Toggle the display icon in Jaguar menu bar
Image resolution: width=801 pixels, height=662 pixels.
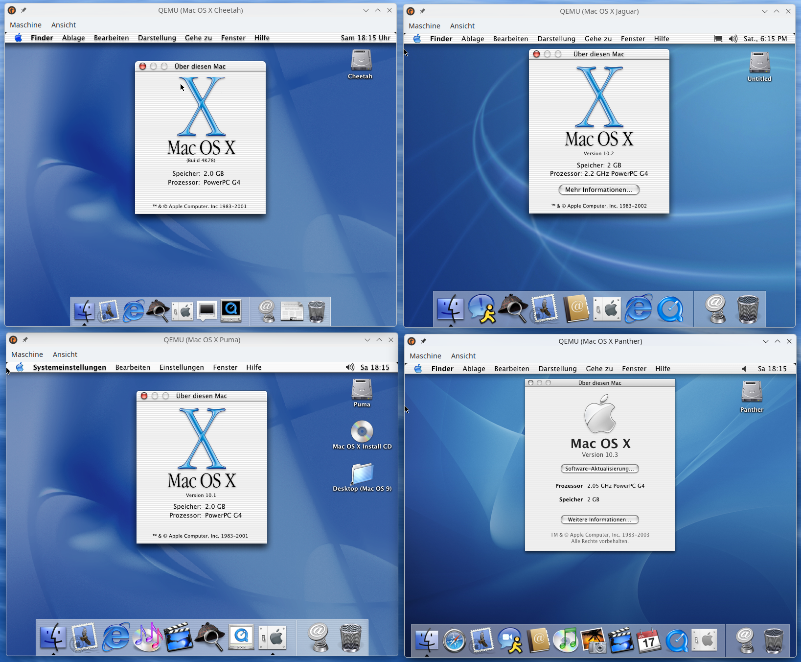[718, 39]
